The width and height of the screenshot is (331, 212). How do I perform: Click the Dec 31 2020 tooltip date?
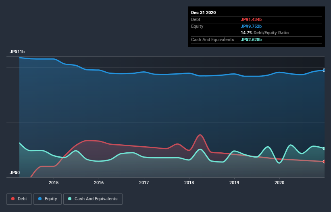pos(204,12)
